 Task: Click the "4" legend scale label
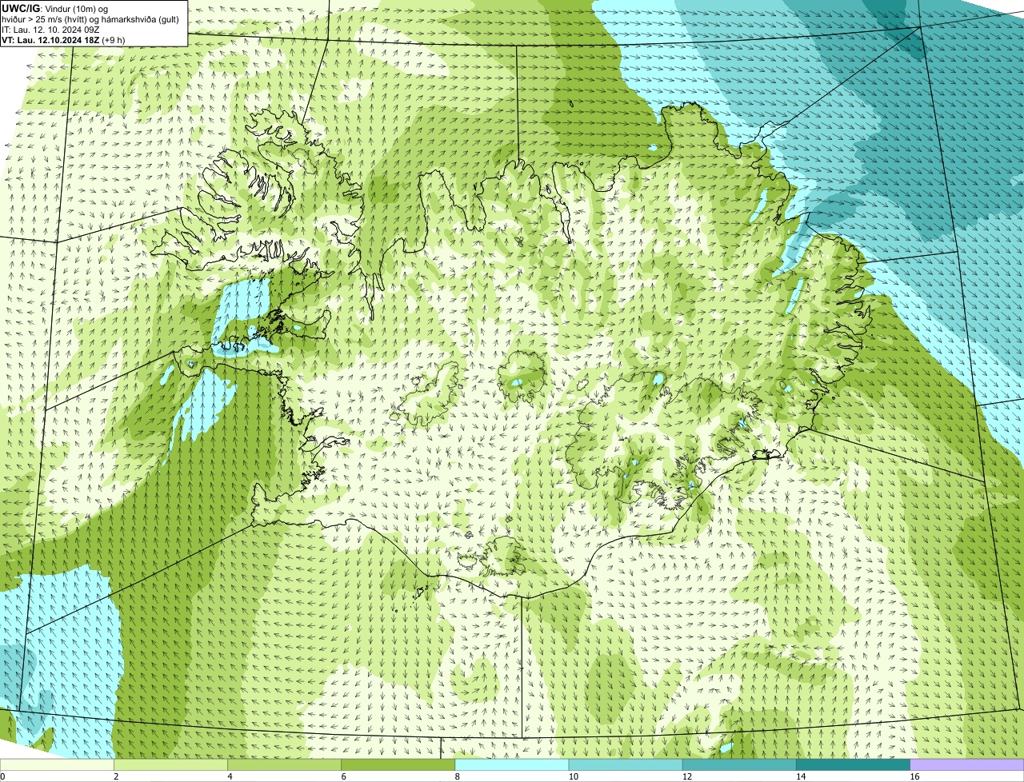point(230,776)
